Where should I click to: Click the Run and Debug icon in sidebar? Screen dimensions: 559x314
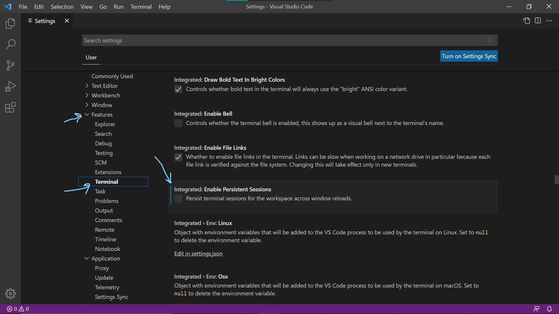click(x=10, y=85)
